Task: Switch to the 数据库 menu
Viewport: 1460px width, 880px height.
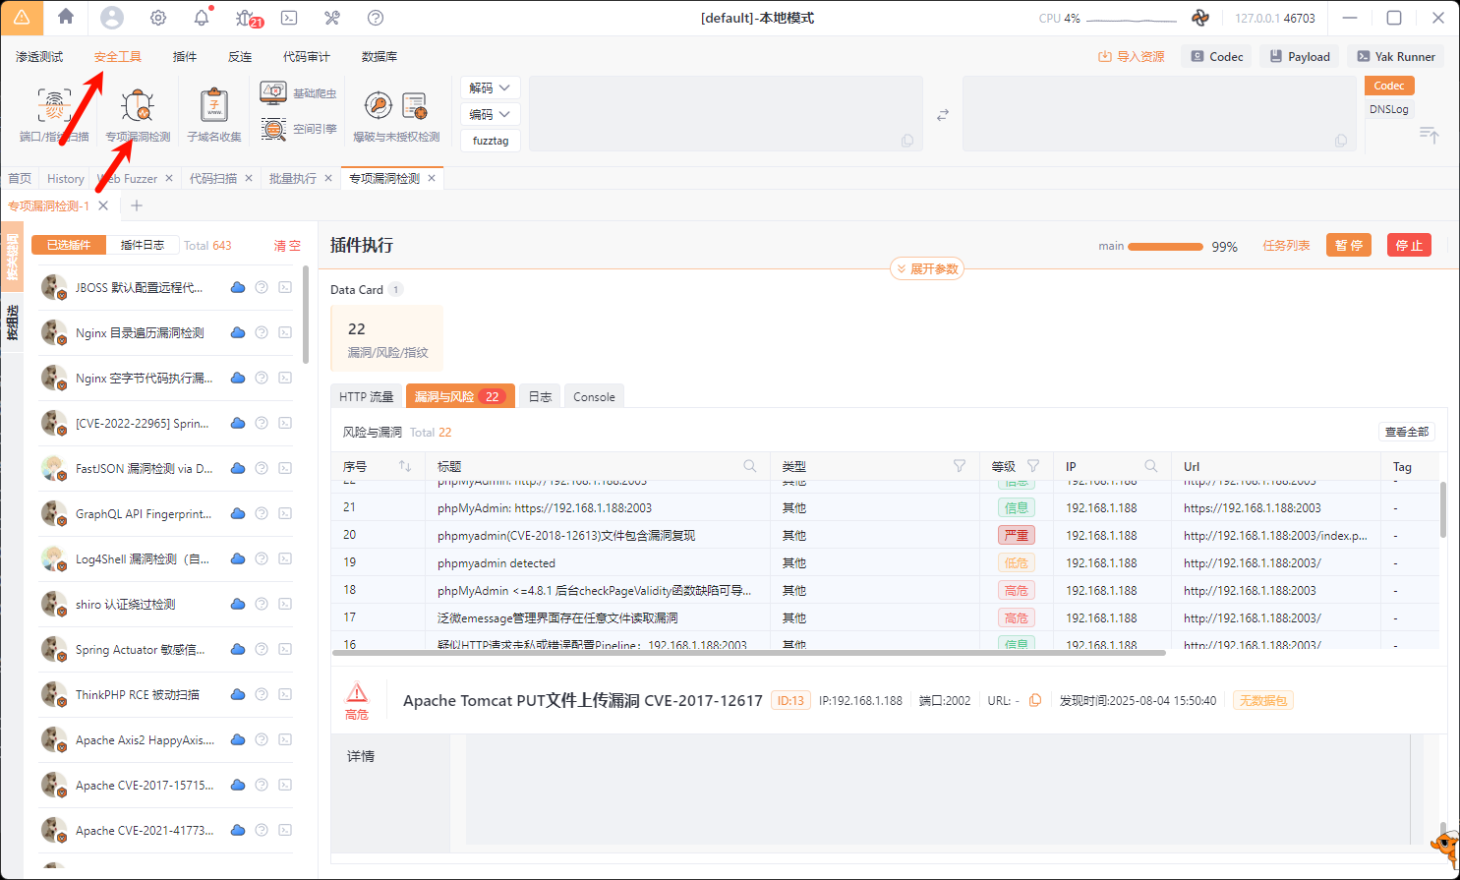Action: (x=380, y=56)
